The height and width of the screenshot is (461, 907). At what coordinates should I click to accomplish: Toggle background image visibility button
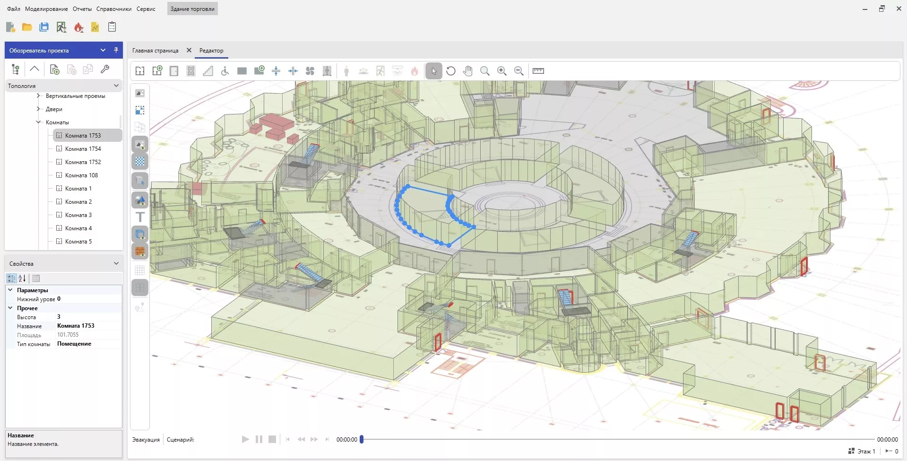click(140, 144)
